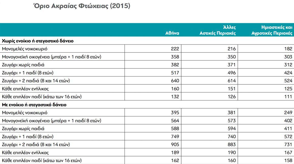Click the Athens value 517
Screen dimensions: 294x164
point(175,73)
